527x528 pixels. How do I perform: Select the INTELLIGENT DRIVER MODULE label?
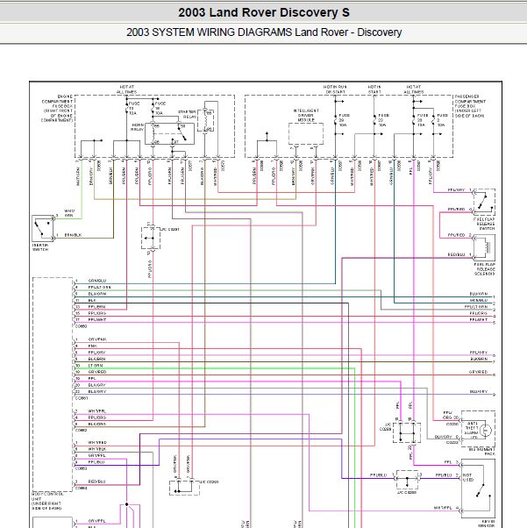(306, 115)
